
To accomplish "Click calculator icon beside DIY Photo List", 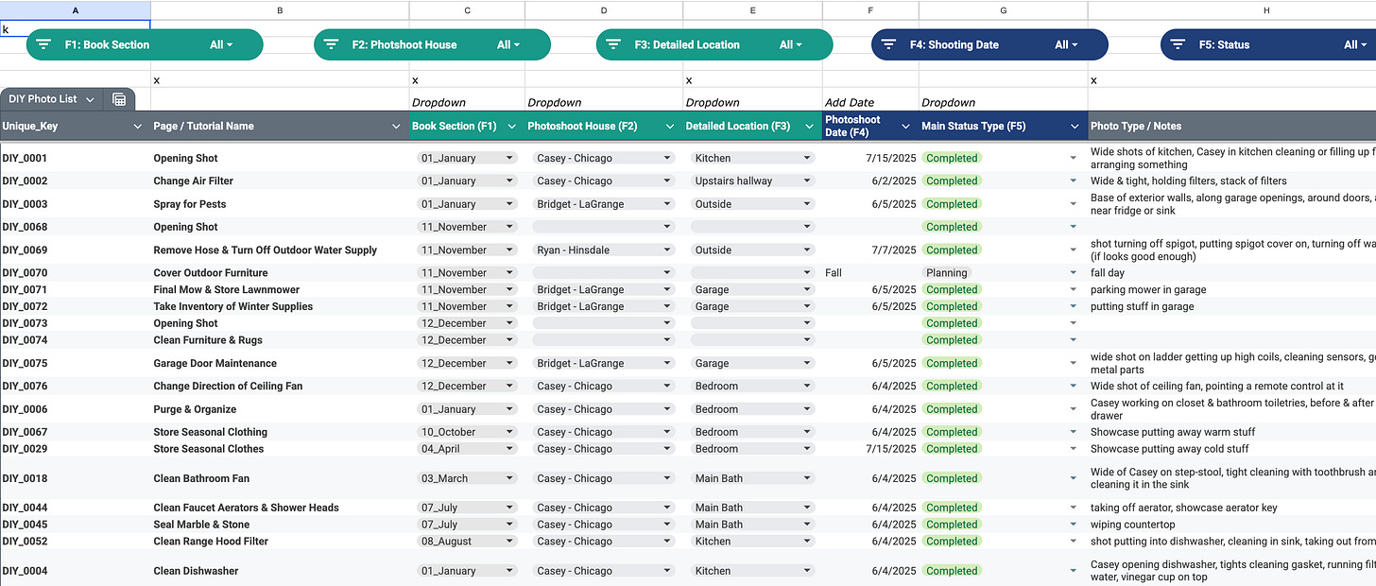I will [119, 99].
